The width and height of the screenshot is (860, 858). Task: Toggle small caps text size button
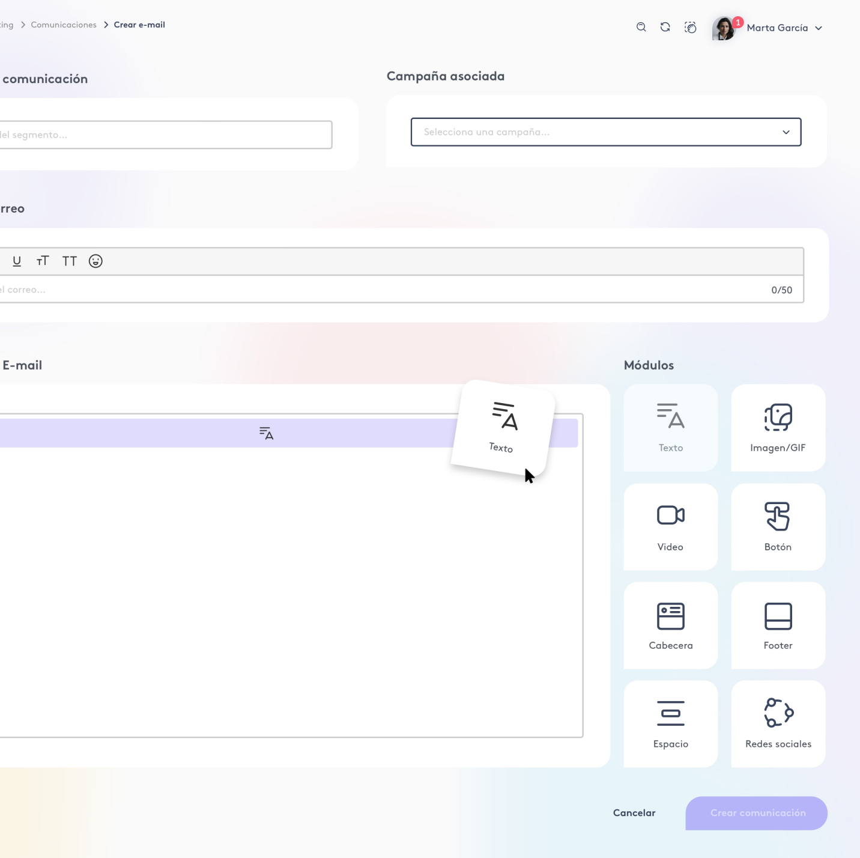pos(43,261)
